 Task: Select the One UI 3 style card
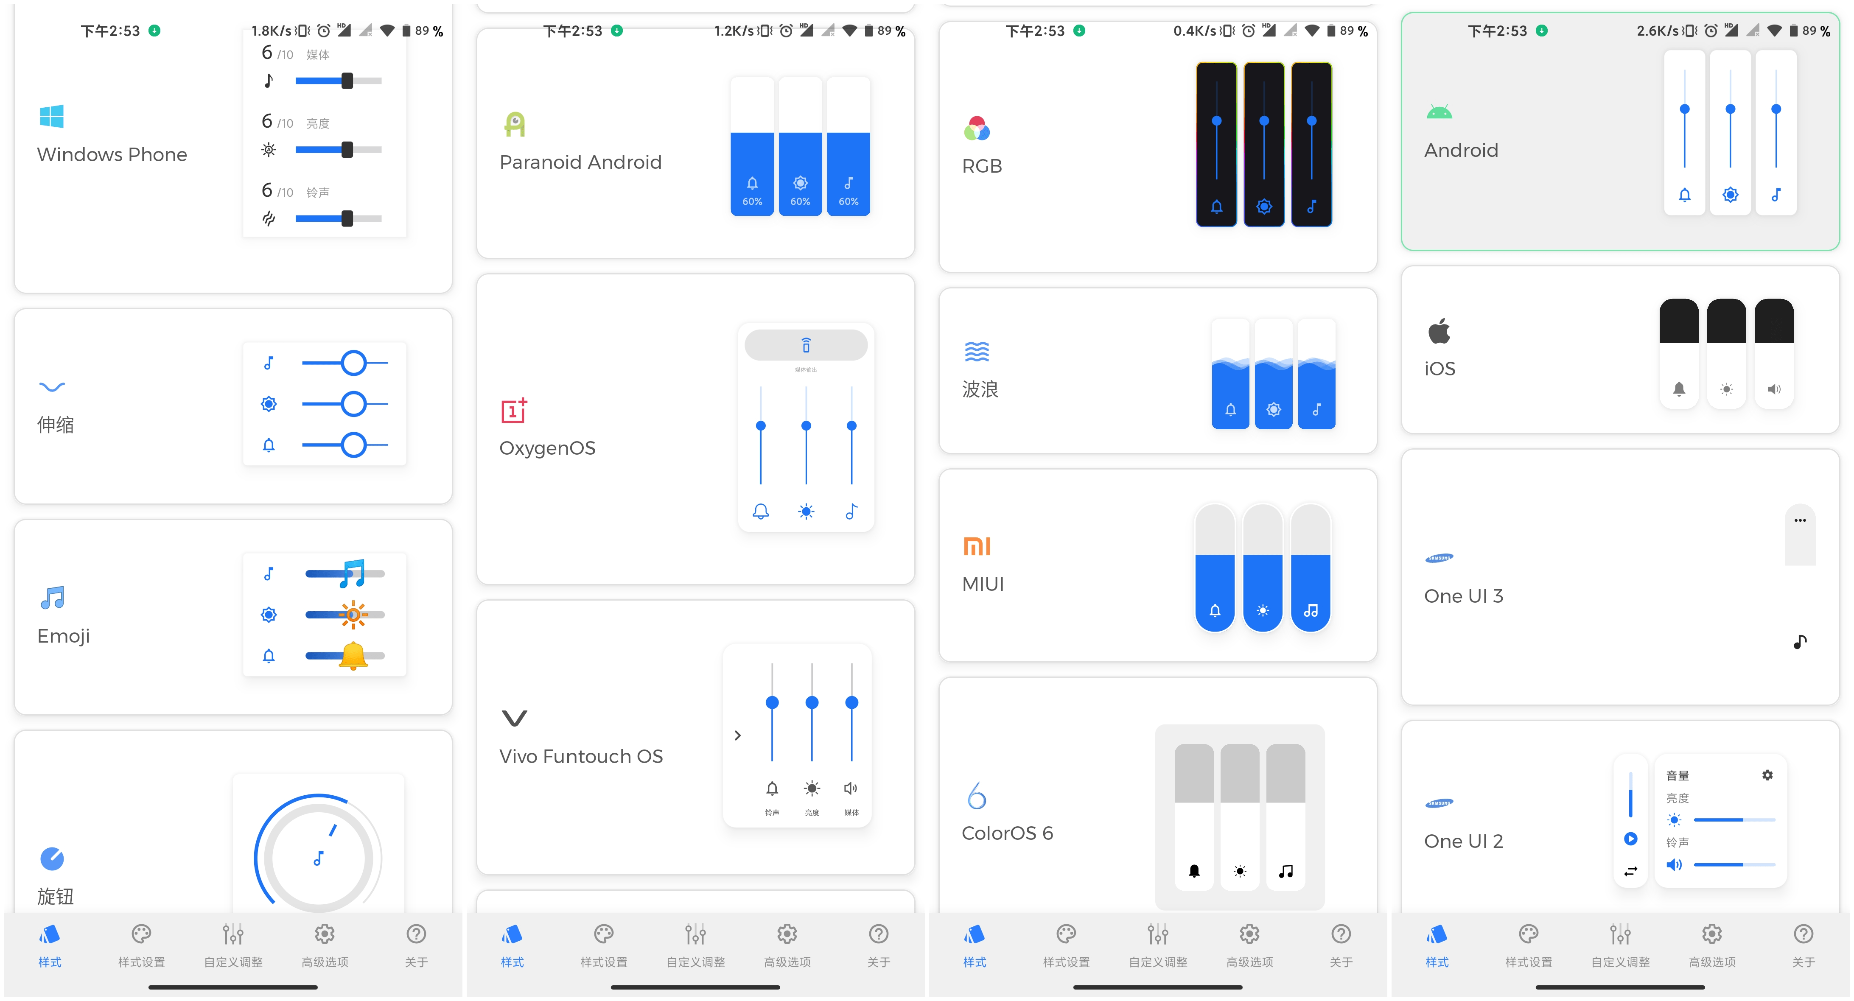point(1620,577)
